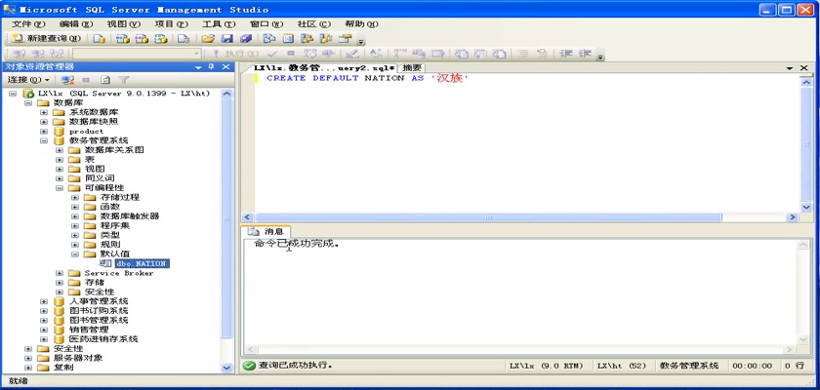Open a new Database Engine query icon

pyautogui.click(x=99, y=39)
